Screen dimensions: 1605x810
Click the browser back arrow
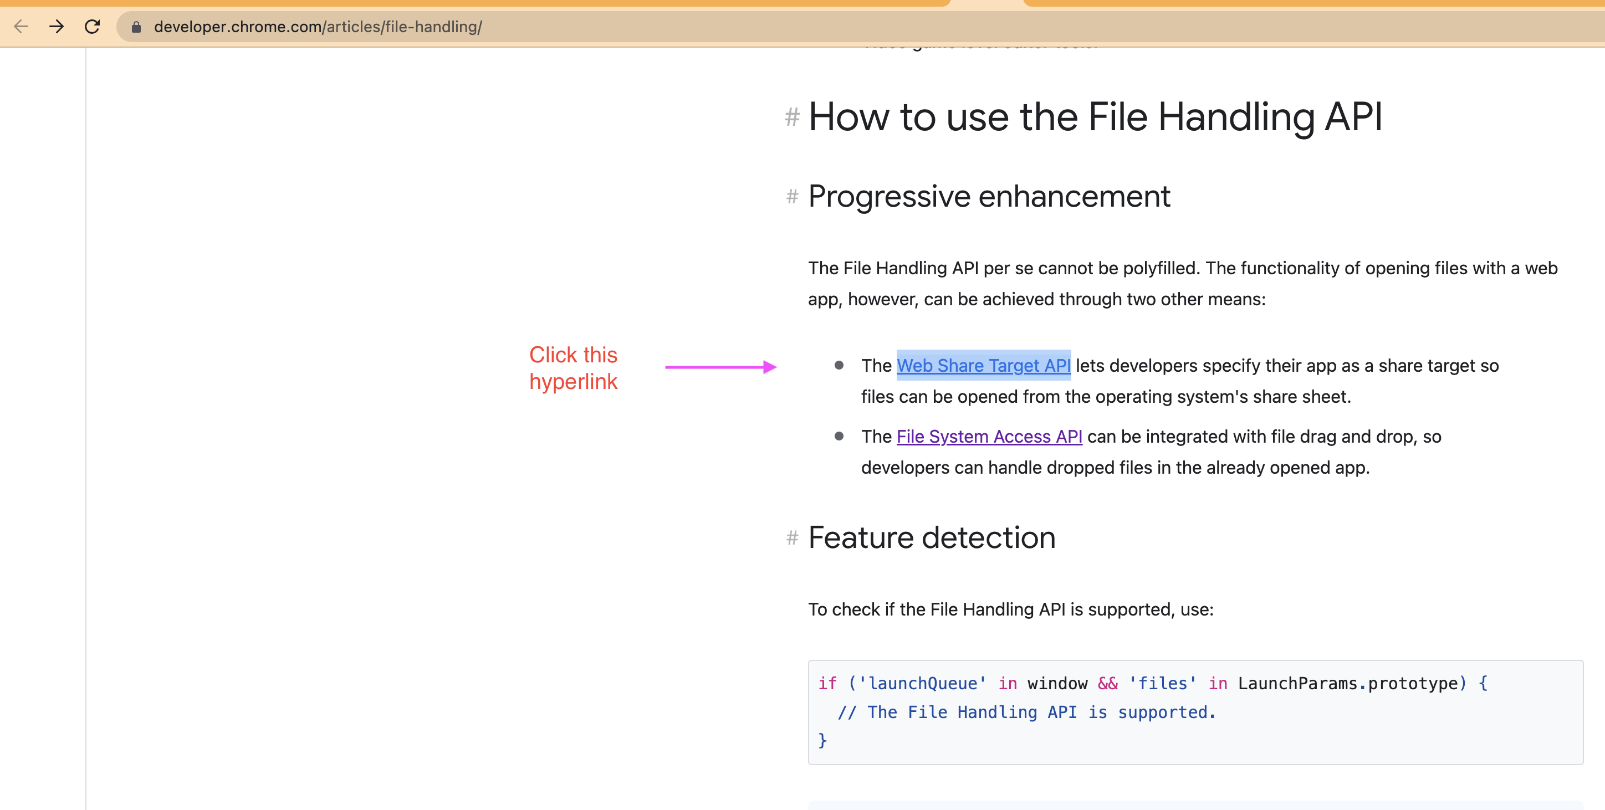(x=21, y=27)
